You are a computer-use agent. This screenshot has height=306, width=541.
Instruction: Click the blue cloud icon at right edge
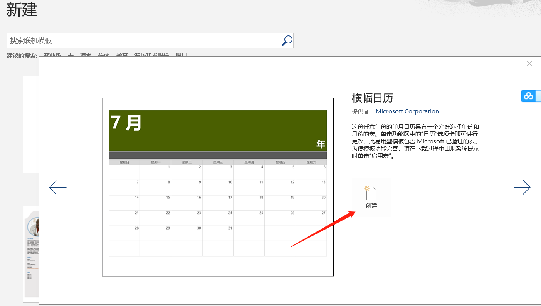529,96
